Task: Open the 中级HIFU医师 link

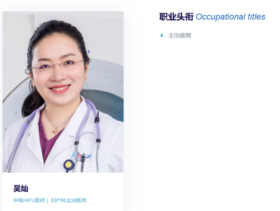Action: pyautogui.click(x=29, y=200)
